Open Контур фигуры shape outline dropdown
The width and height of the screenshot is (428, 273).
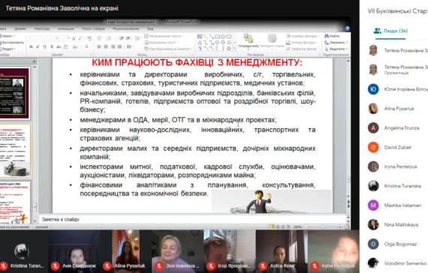(x=302, y=42)
